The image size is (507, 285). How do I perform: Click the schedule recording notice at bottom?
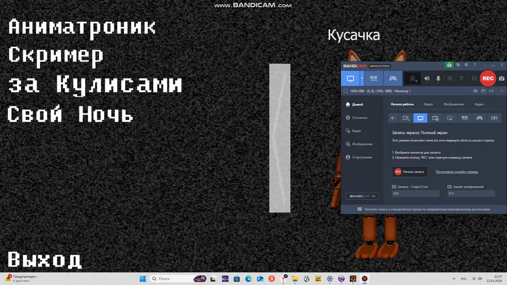click(x=424, y=210)
